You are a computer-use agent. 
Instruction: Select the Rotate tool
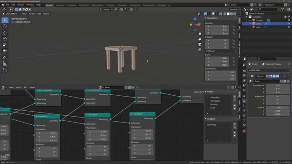(5, 39)
